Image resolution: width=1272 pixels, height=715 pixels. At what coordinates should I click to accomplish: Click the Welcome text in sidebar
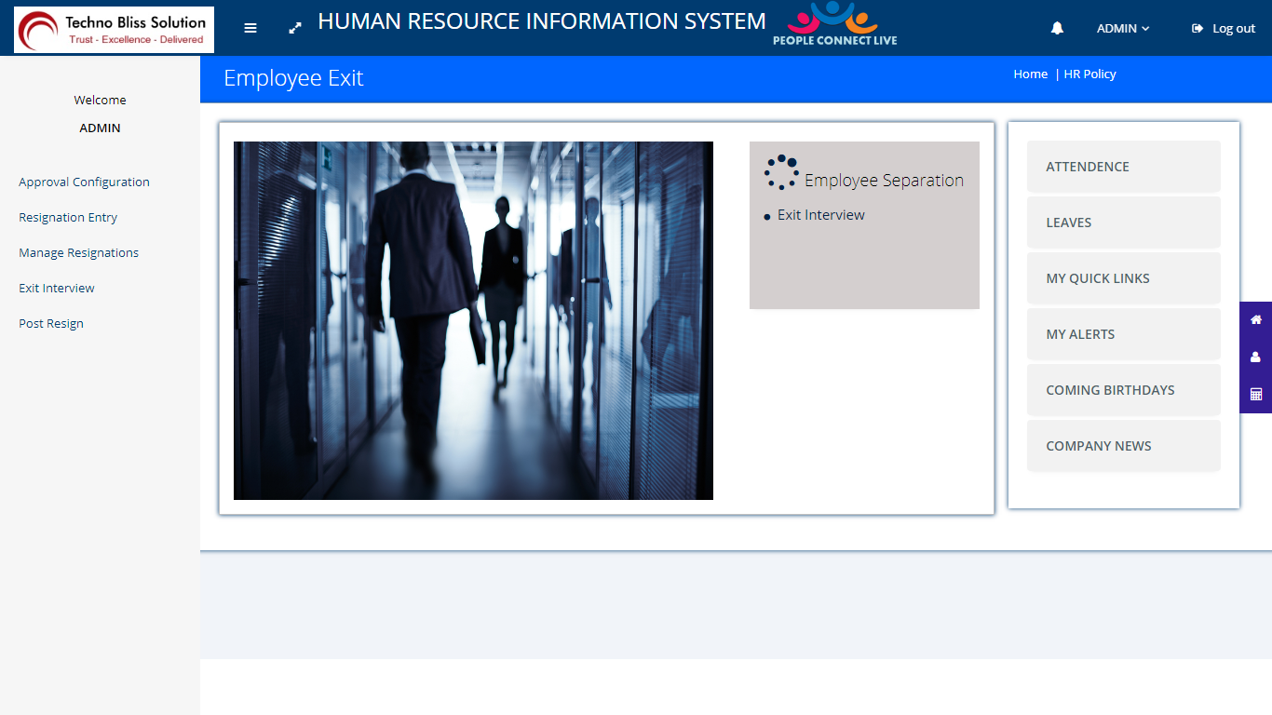(100, 101)
